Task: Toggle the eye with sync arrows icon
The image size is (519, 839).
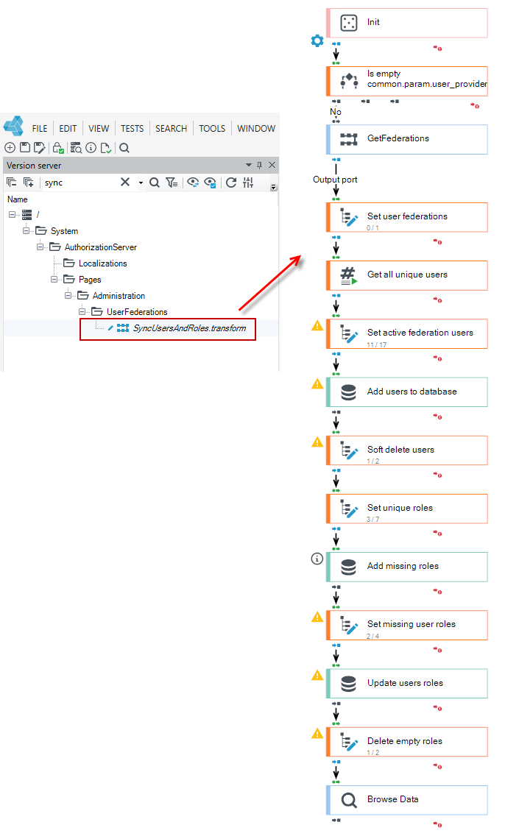Action: point(193,183)
